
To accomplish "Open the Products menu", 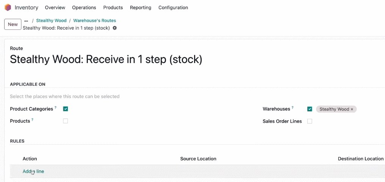I will coord(113,8).
